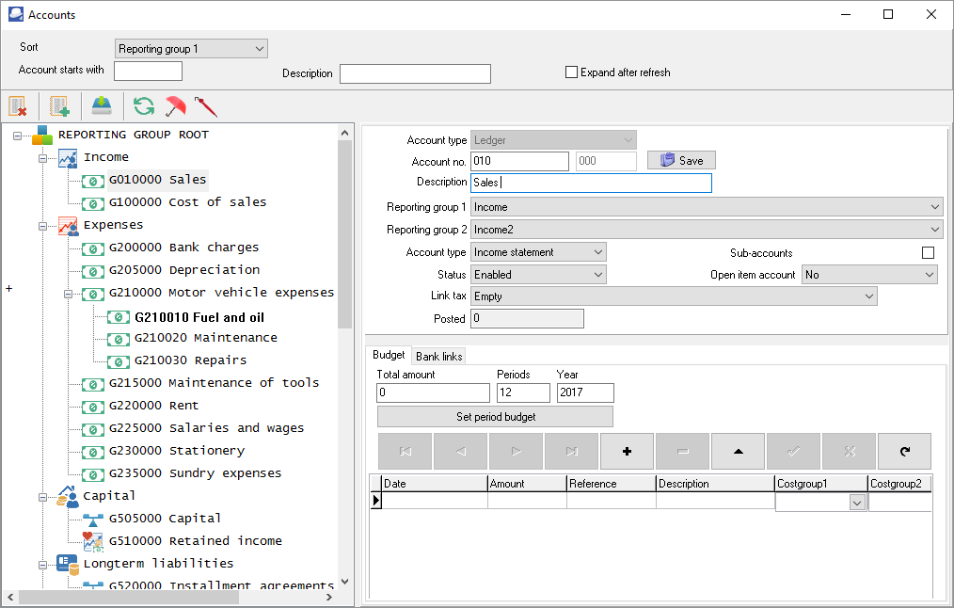
Task: Click the add new account toolbar icon
Action: pos(59,106)
